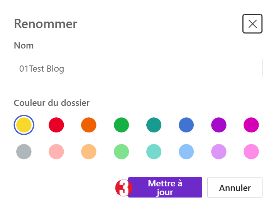Select the yellow folder color
276x211 pixels.
click(x=24, y=125)
